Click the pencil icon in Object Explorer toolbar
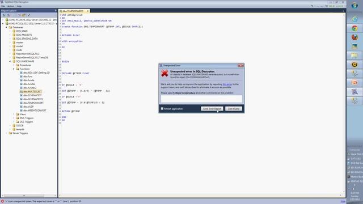 (29, 15)
